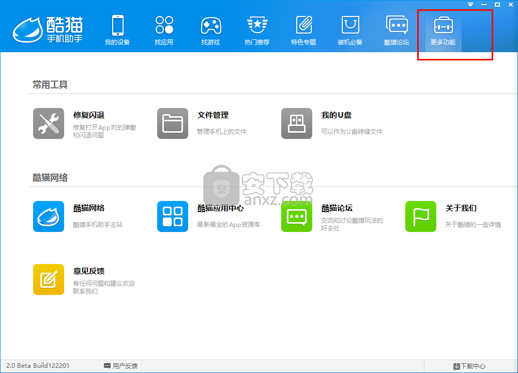Click the 酷猫论坛 tab label in toolbar
518x373 pixels.
pos(397,42)
